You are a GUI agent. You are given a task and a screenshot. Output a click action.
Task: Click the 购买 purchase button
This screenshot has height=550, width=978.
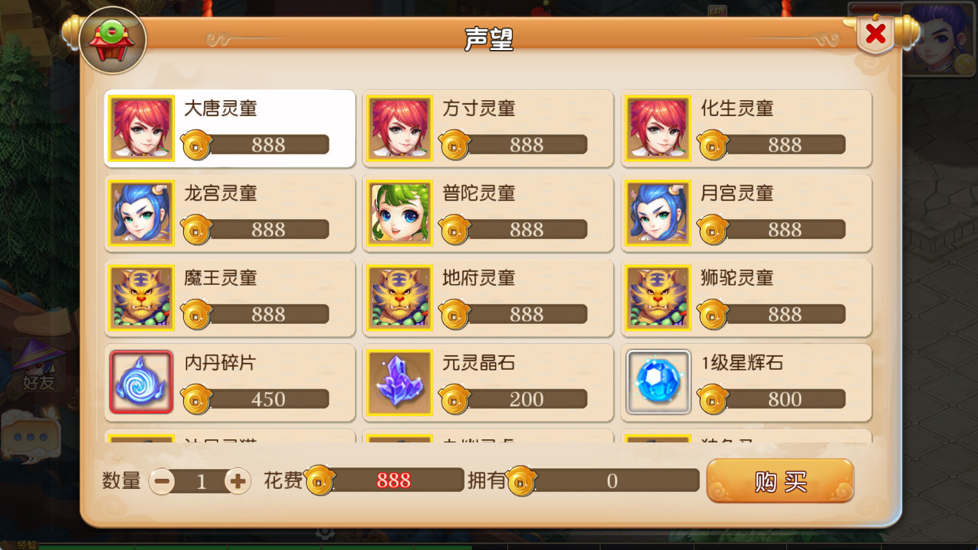click(780, 482)
